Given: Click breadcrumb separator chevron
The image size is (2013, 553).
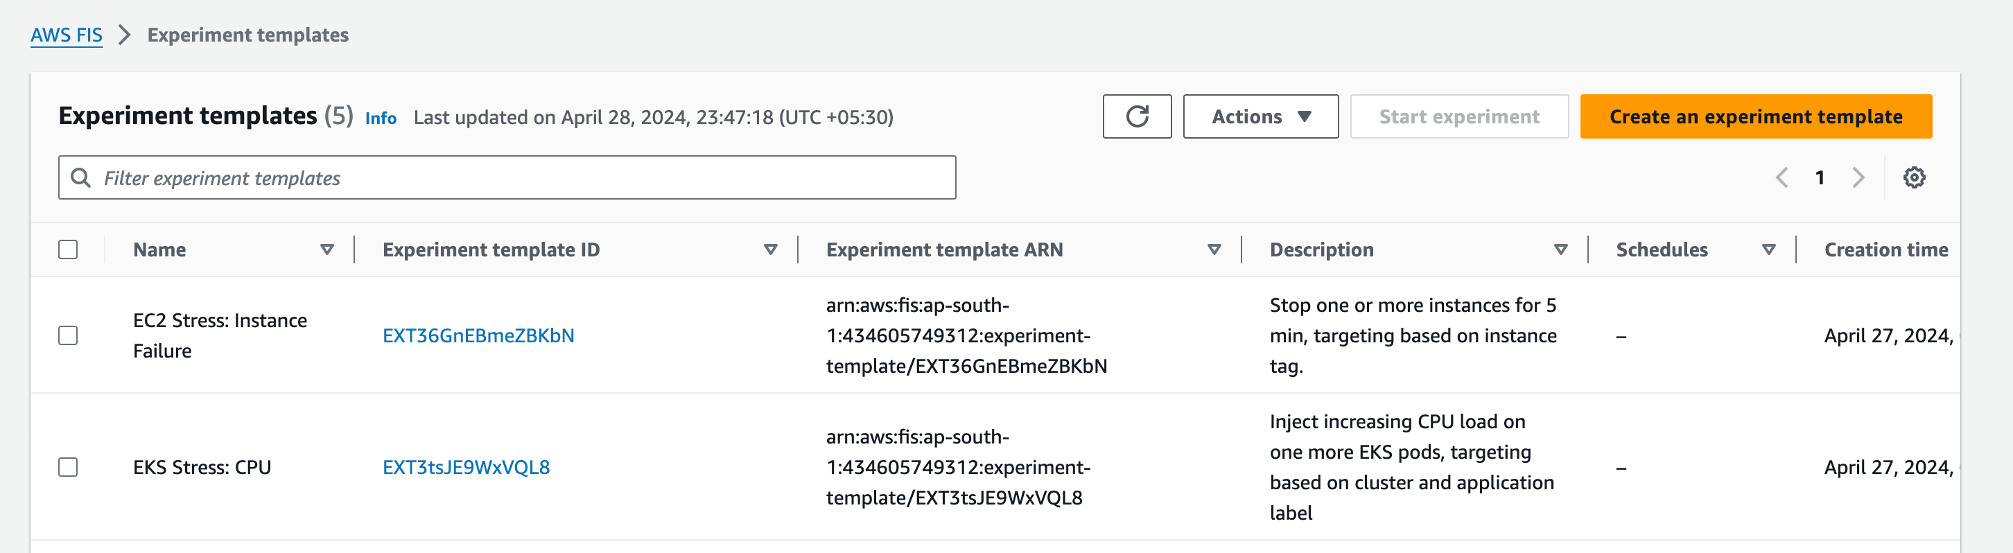Looking at the screenshot, I should (x=124, y=35).
